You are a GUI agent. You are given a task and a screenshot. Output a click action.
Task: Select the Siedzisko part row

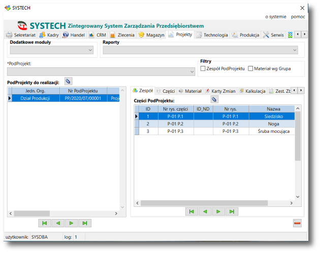point(215,116)
